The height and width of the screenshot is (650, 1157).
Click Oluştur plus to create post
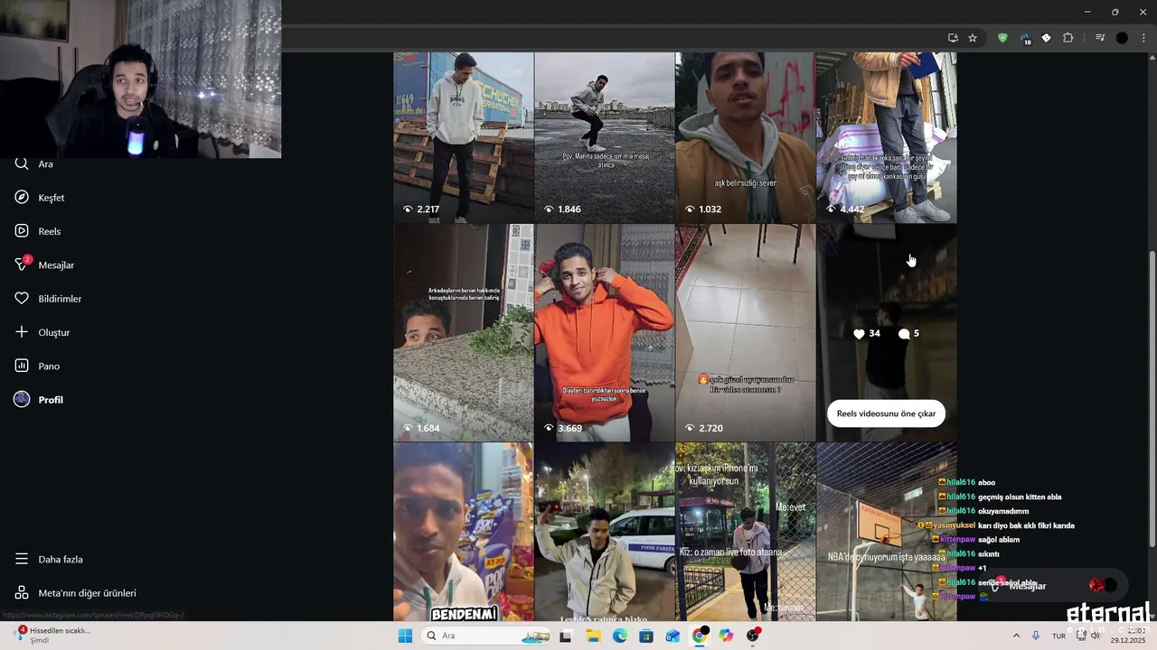pos(42,332)
